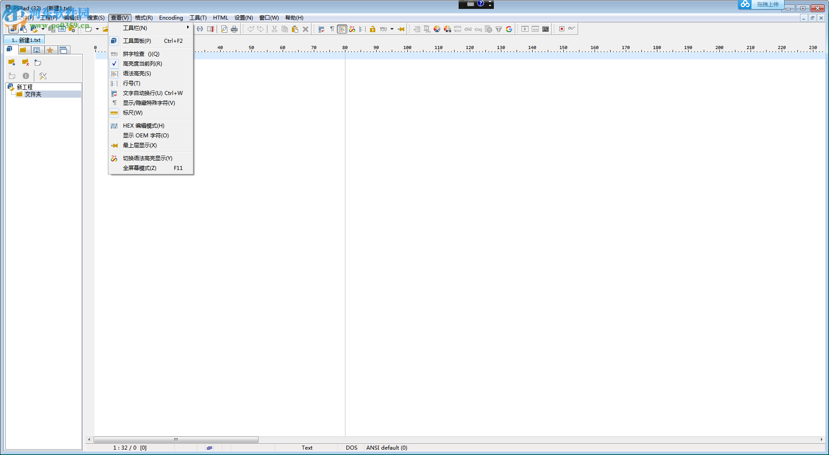Click the print preview magnifier icon
The width and height of the screenshot is (829, 455).
pyautogui.click(x=224, y=29)
